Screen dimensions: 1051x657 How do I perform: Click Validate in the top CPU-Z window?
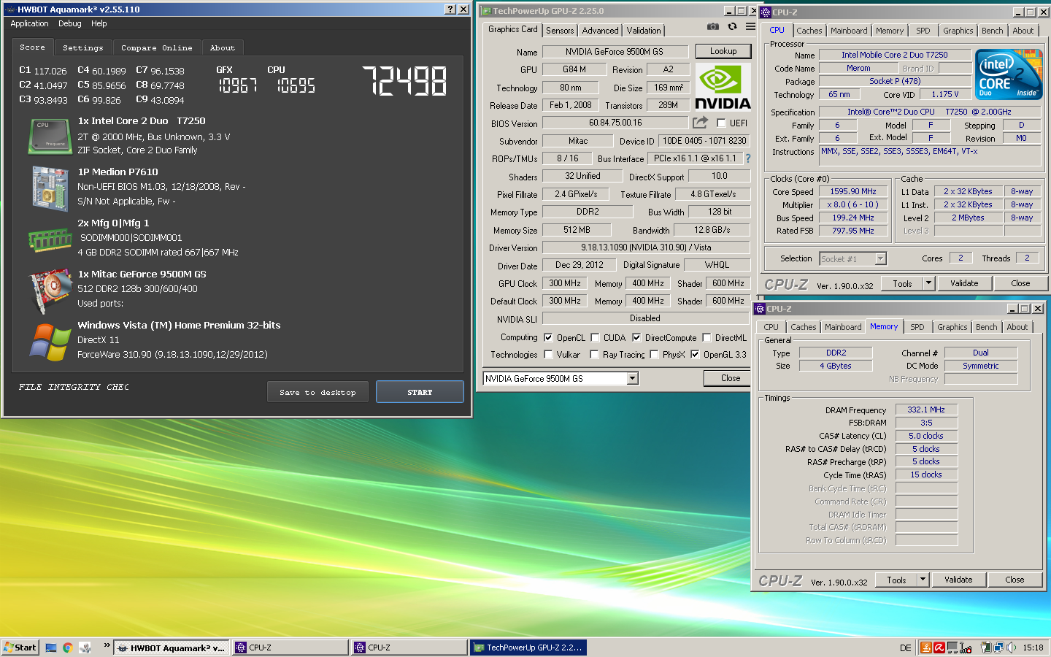click(x=964, y=283)
